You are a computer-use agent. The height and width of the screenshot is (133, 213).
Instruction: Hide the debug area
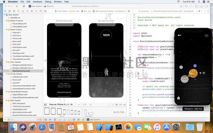46,119
